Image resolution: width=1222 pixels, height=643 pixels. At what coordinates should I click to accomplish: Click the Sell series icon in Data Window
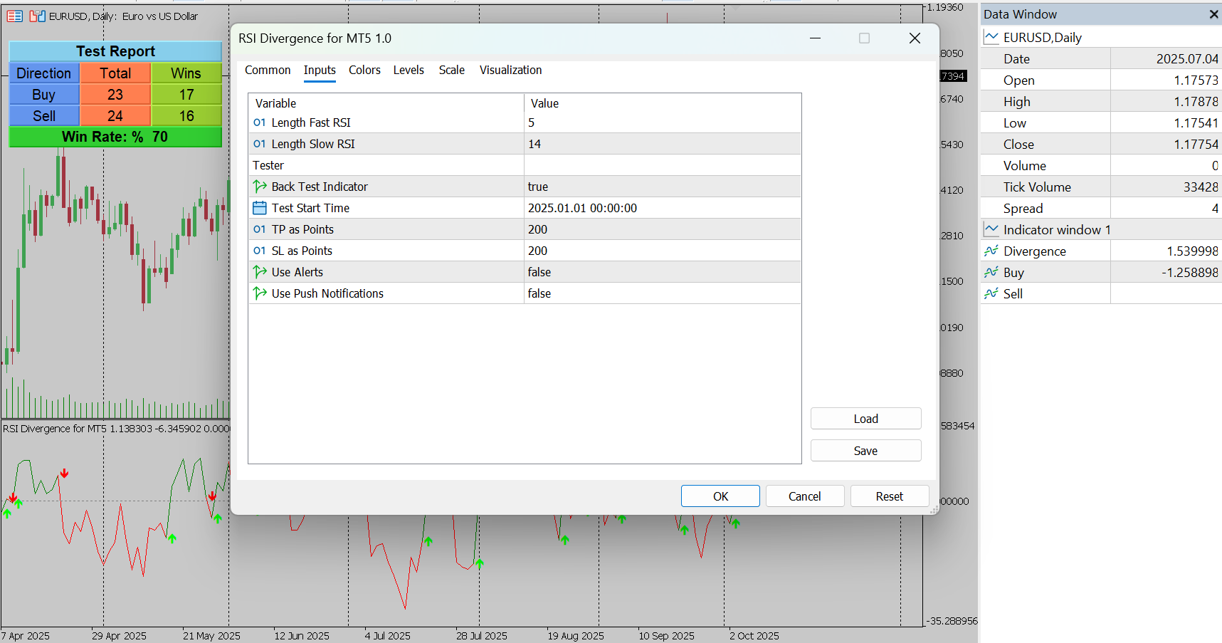pyautogui.click(x=991, y=293)
